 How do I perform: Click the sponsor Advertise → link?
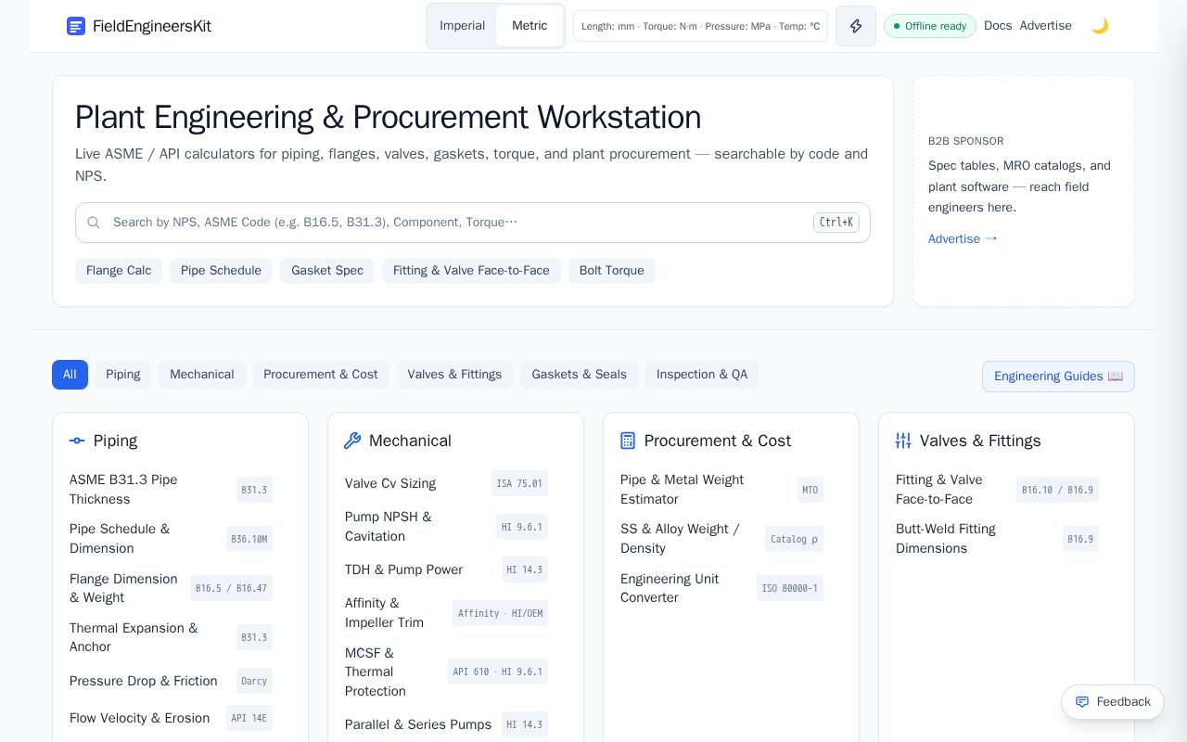click(963, 238)
